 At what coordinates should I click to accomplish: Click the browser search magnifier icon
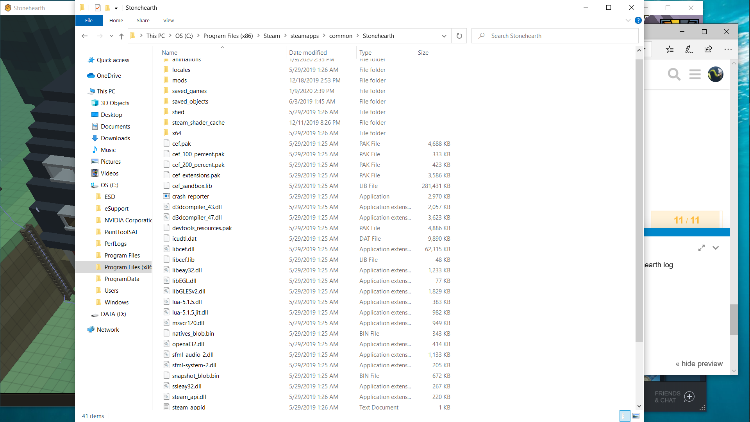point(674,74)
